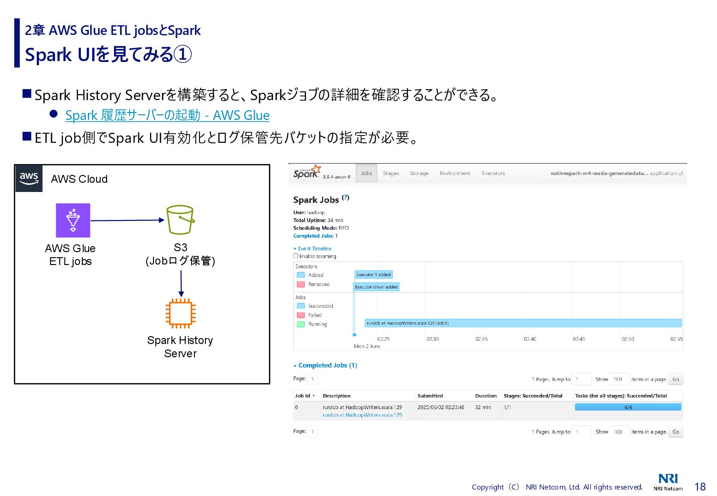Click the bottom Jump to page input
Viewport: 717px width, 496px height.
(x=582, y=432)
